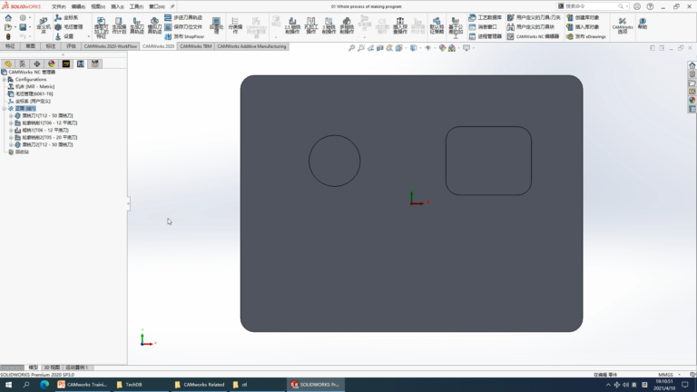The width and height of the screenshot is (697, 392).
Task: Open CAMWorks NC 编辑器
Action: point(533,36)
